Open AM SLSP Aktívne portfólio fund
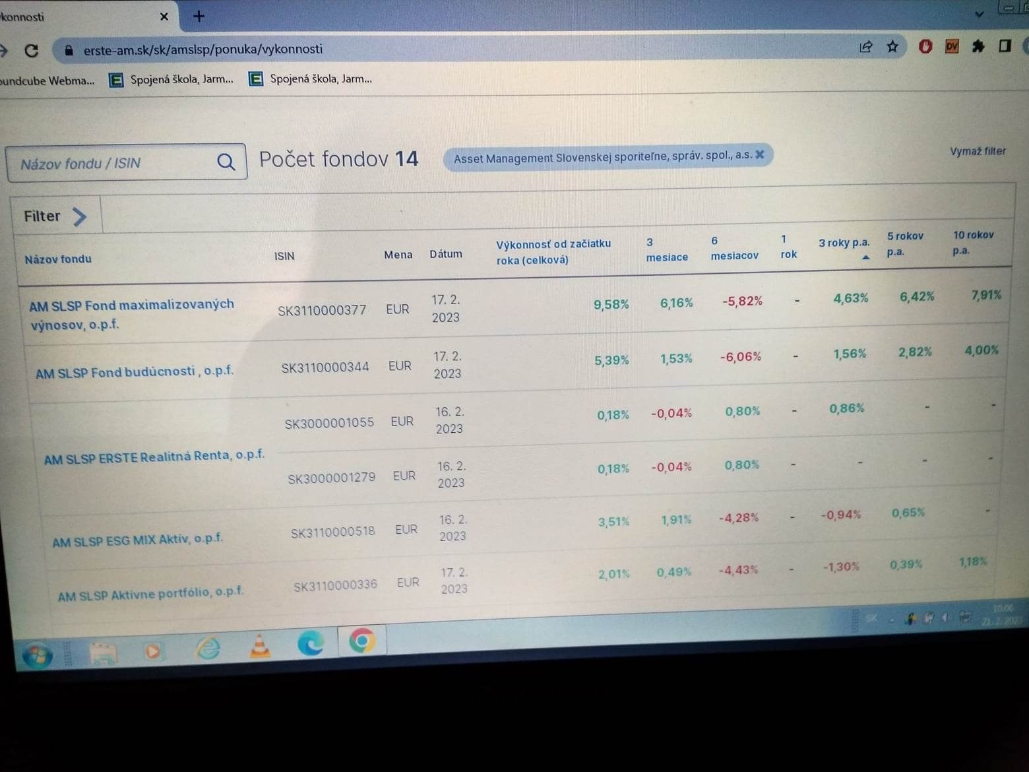This screenshot has width=1029, height=772. point(150,594)
